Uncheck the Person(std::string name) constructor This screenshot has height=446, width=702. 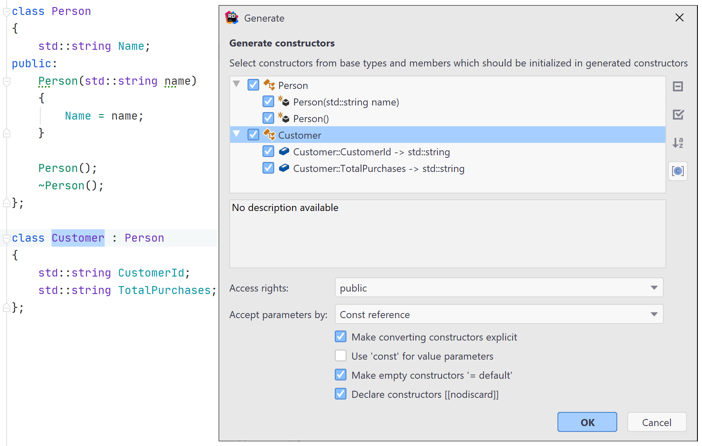[268, 101]
